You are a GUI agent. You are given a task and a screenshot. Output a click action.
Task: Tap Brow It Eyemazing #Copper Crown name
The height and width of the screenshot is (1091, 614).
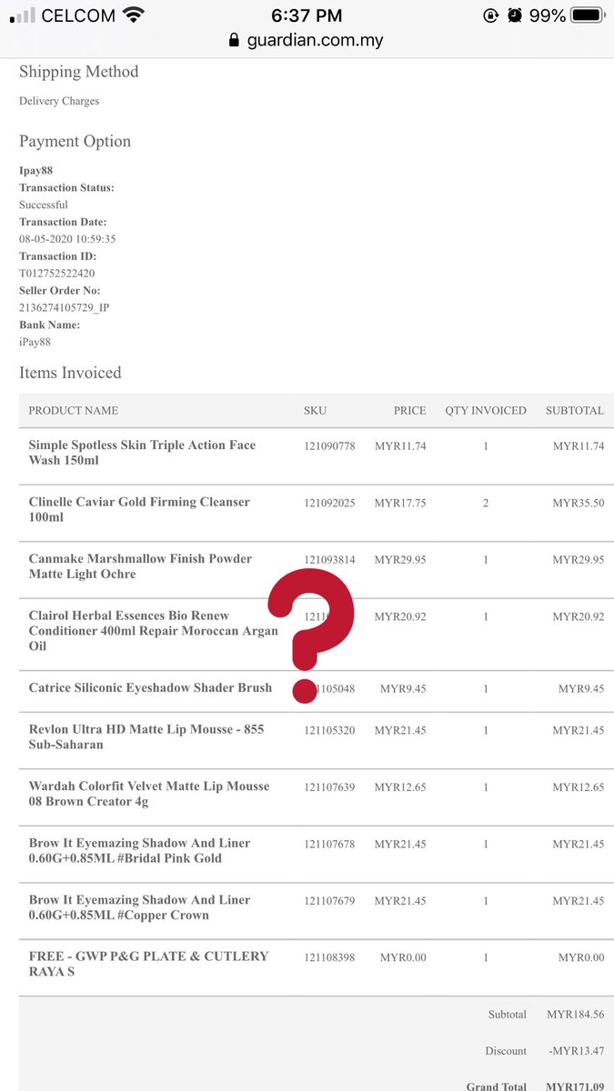[139, 907]
